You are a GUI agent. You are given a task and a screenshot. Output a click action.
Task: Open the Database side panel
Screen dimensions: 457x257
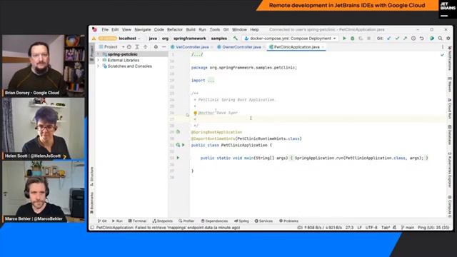[x=450, y=135]
